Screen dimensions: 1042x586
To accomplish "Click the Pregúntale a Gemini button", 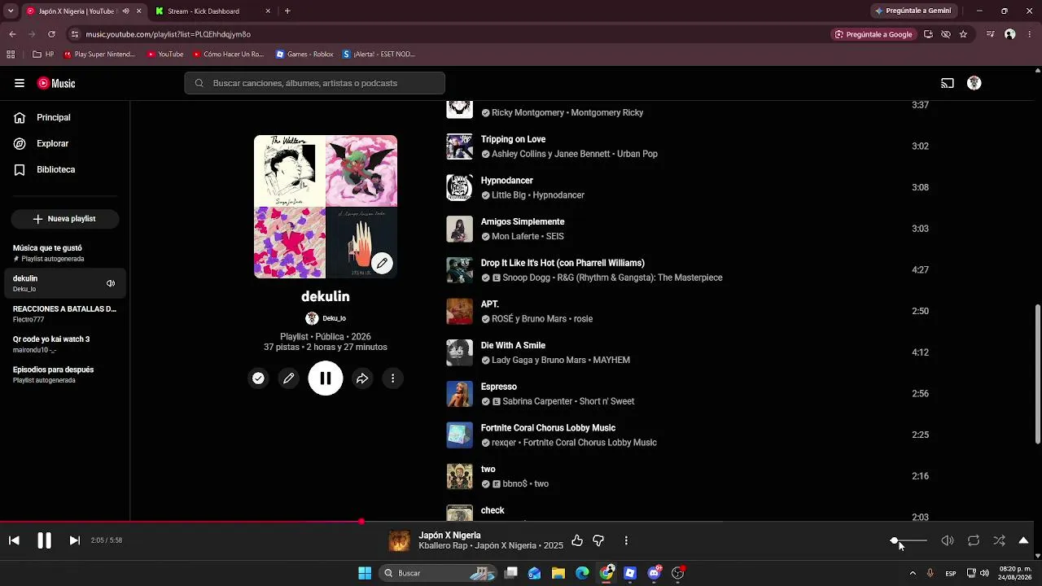I will pos(913,11).
